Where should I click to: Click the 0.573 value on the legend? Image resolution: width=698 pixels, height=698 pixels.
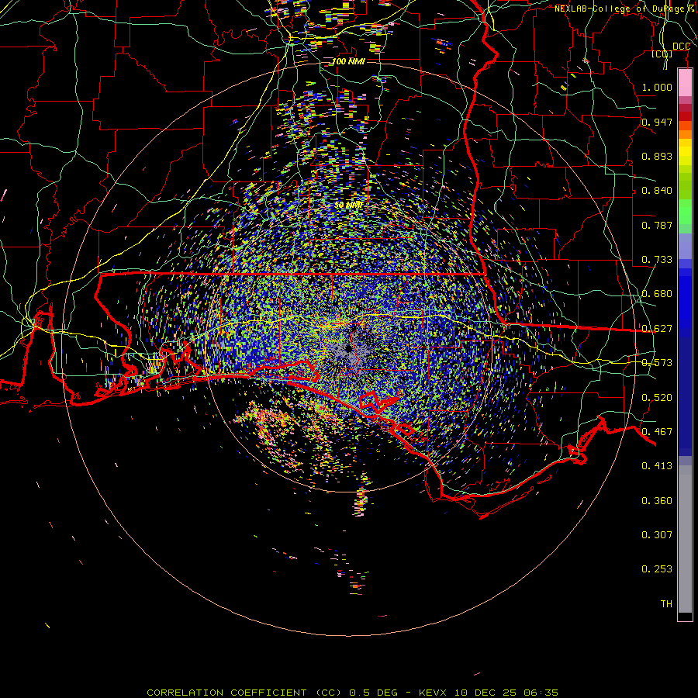tap(657, 363)
